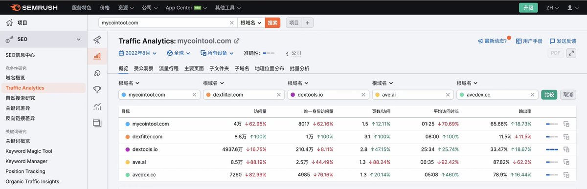
Task: Remove dexfilter.com from comparison field
Action: click(278, 95)
